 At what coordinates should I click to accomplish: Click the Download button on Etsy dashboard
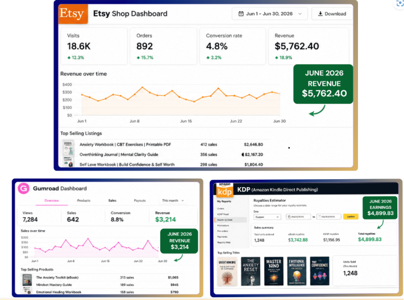pyautogui.click(x=332, y=14)
